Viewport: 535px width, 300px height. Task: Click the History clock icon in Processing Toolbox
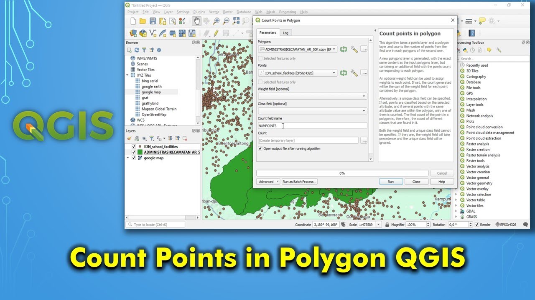(472, 50)
